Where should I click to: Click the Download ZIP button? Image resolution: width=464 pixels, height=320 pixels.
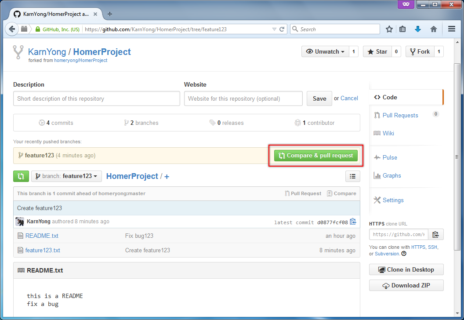point(406,285)
